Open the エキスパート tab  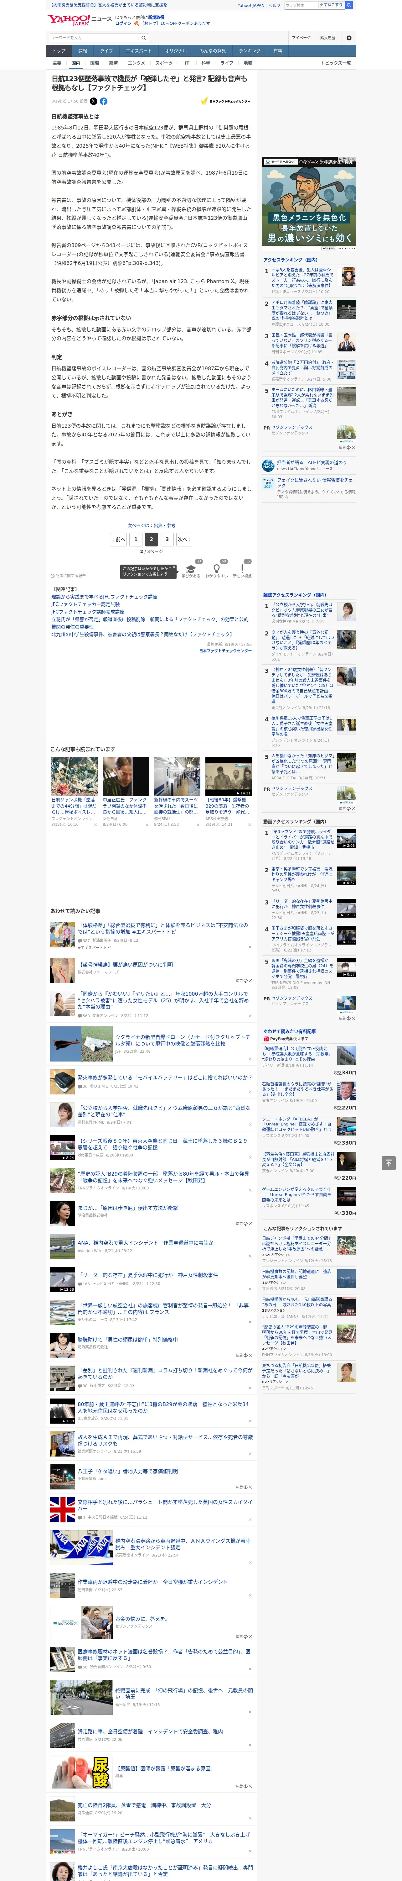[139, 51]
